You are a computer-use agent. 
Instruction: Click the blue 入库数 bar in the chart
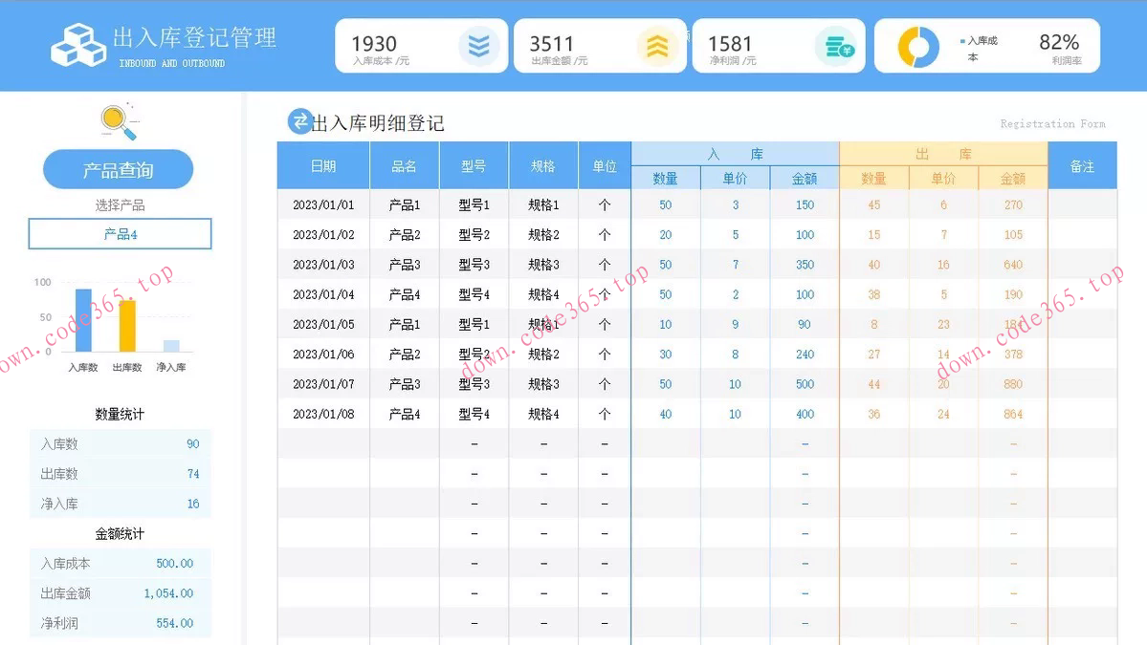(82, 319)
